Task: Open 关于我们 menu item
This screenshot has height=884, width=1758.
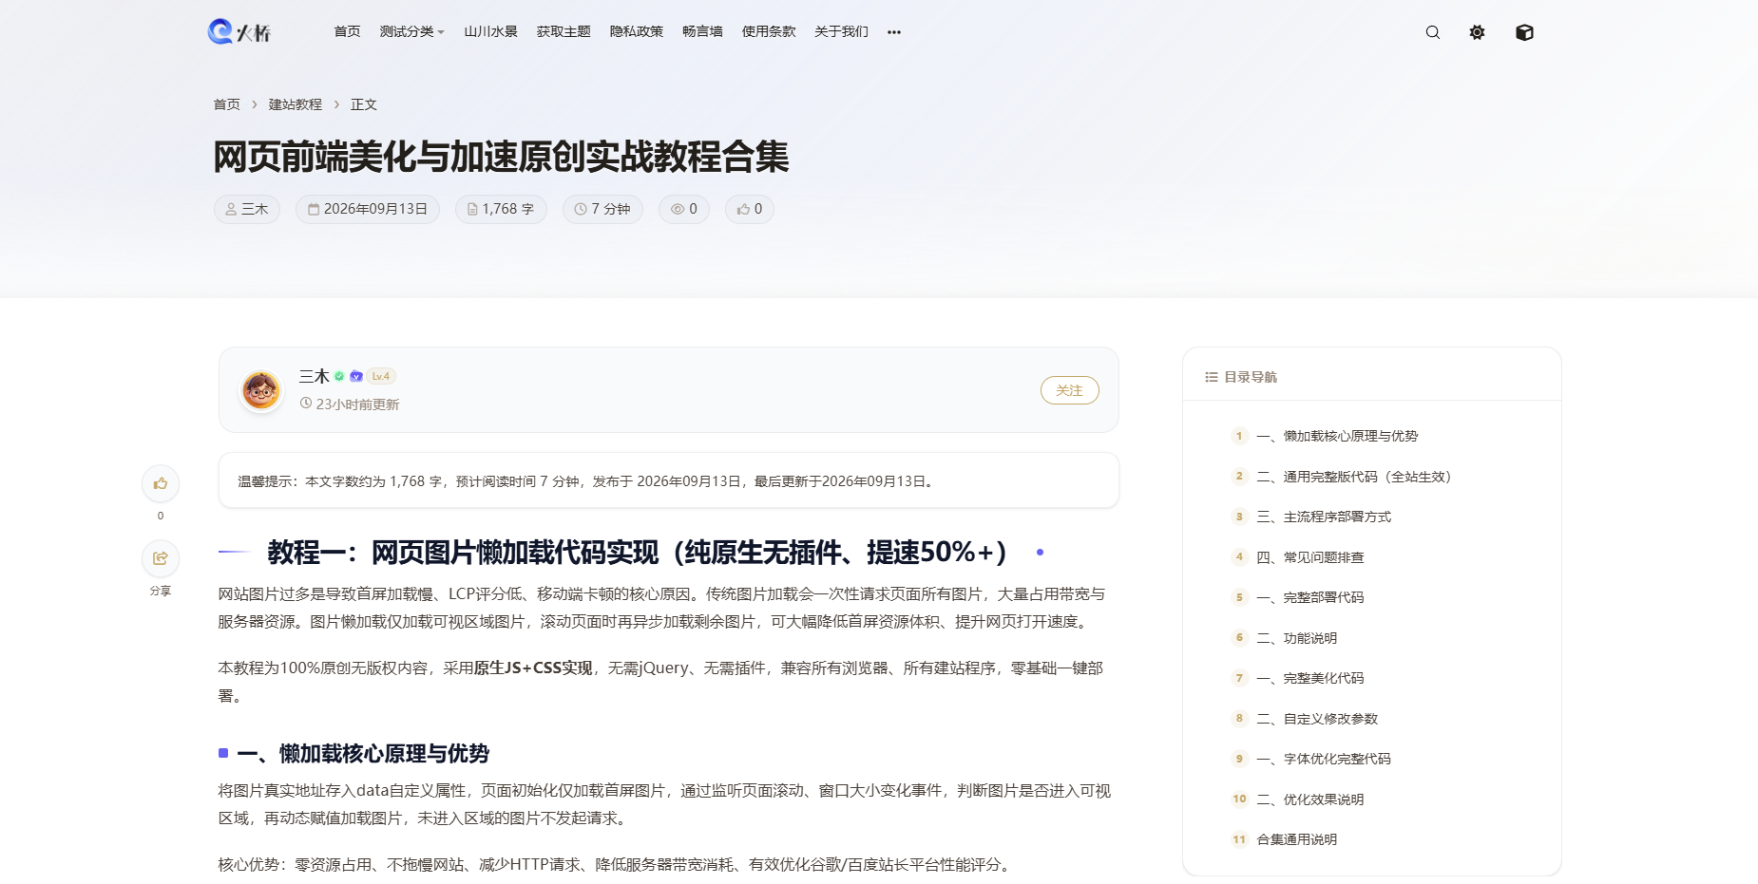Action: 841,32
